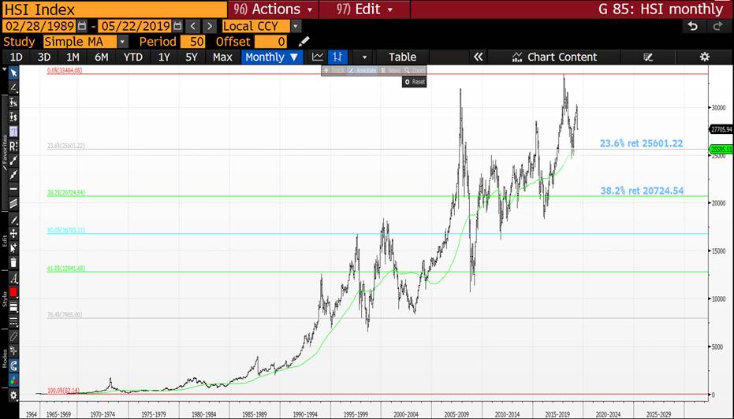The image size is (734, 419).
Task: Select the regression R tool
Action: (x=13, y=146)
